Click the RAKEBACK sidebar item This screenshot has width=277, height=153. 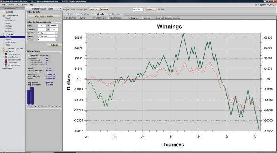click(8, 69)
